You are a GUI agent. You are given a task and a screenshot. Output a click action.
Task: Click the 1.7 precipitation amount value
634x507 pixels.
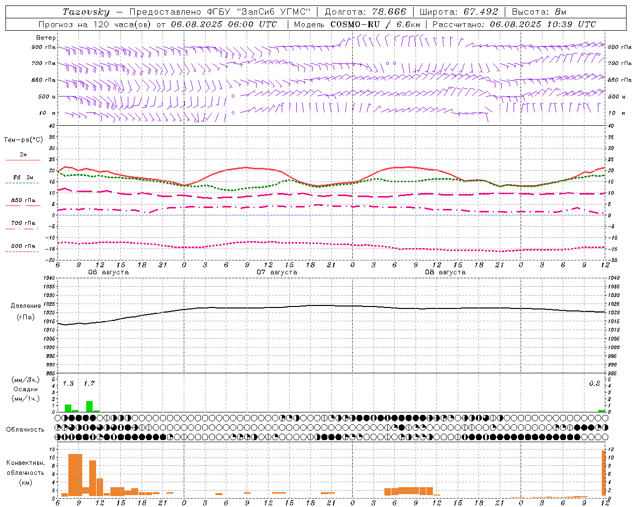coord(89,384)
